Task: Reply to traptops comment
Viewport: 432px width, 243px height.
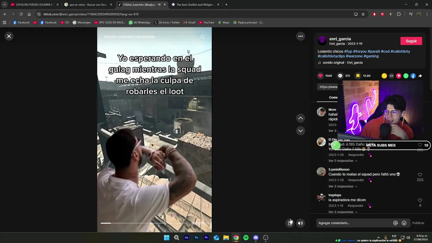Action: click(355, 206)
